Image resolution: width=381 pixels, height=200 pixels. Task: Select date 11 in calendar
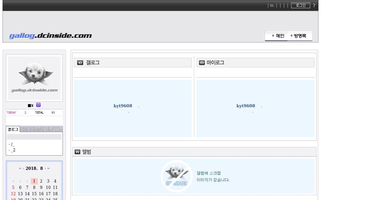55,188
